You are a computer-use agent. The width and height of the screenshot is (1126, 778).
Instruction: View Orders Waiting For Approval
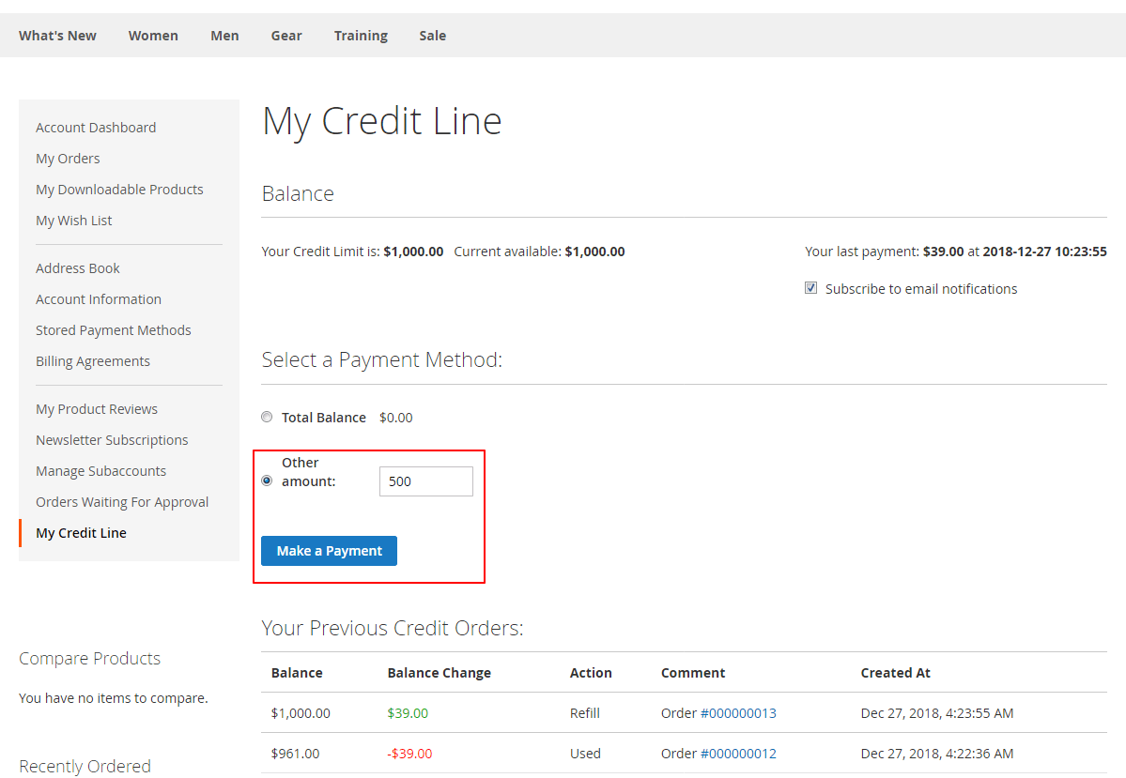[122, 501]
